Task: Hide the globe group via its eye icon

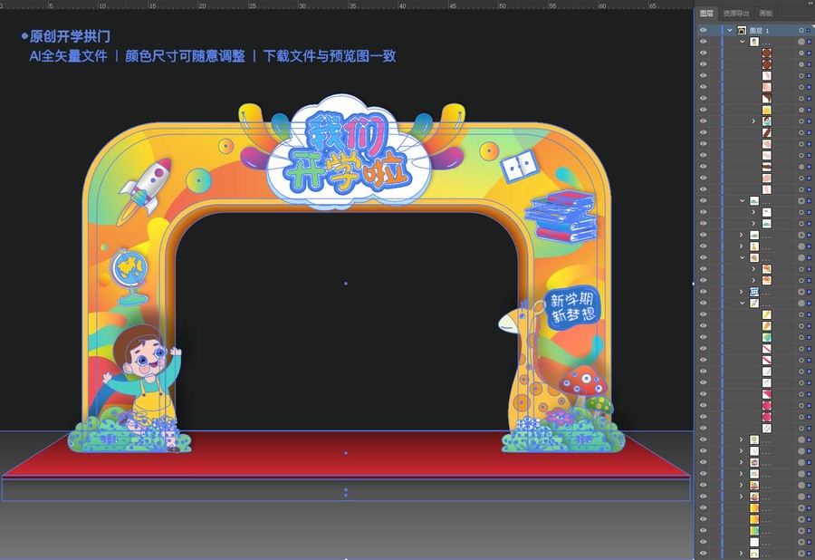Action: coord(704,439)
